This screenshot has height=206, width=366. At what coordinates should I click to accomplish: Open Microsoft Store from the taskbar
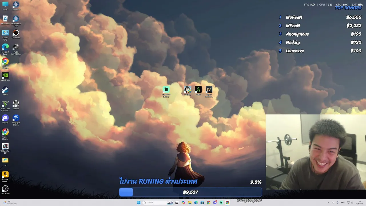click(x=202, y=203)
